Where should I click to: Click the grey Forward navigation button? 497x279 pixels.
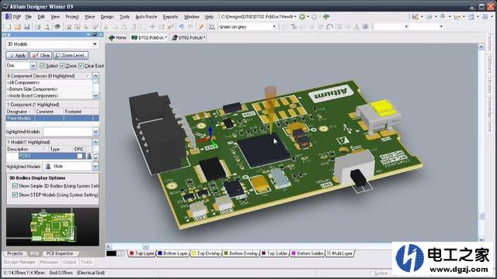[x=314, y=17]
